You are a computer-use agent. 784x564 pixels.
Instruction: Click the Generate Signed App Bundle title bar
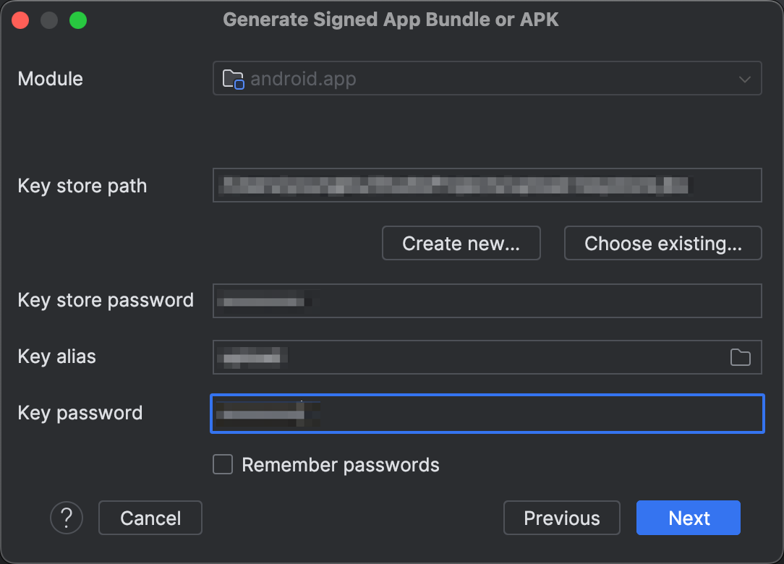coord(391,20)
